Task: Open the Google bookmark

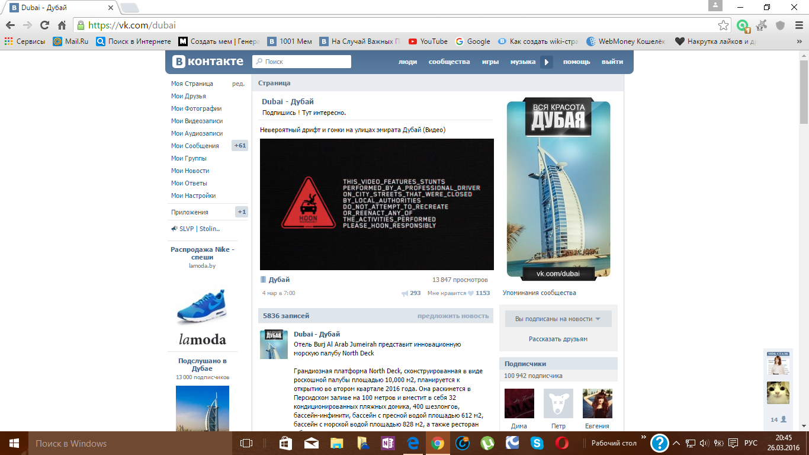Action: coord(473,41)
